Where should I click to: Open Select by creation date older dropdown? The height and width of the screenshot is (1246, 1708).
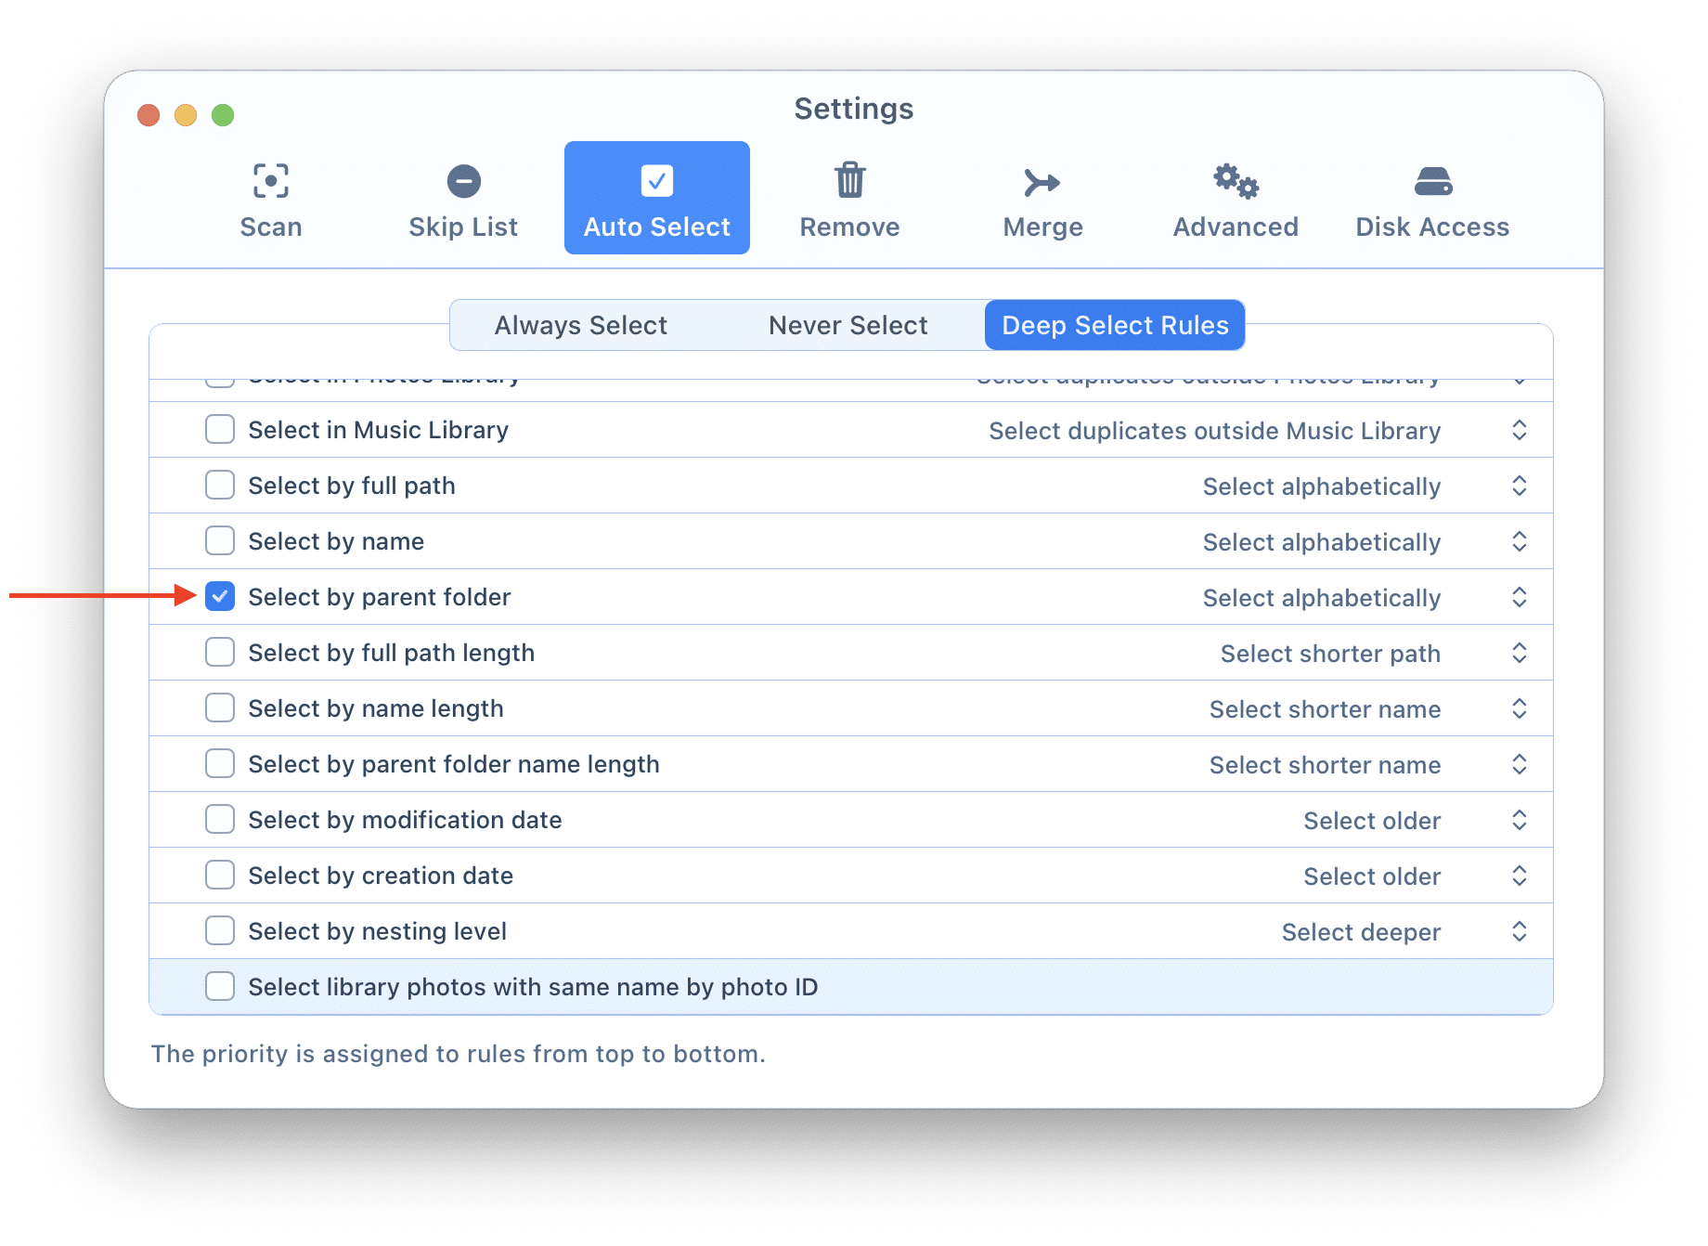[x=1519, y=876]
